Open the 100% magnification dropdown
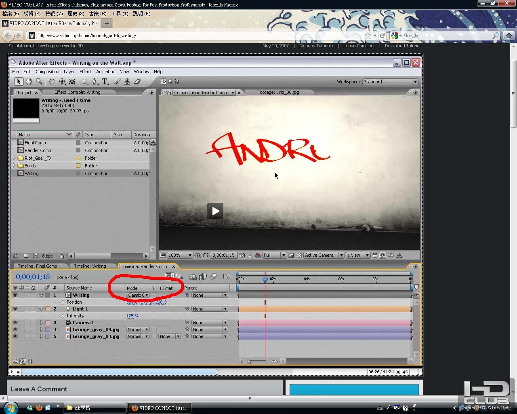 [x=180, y=255]
